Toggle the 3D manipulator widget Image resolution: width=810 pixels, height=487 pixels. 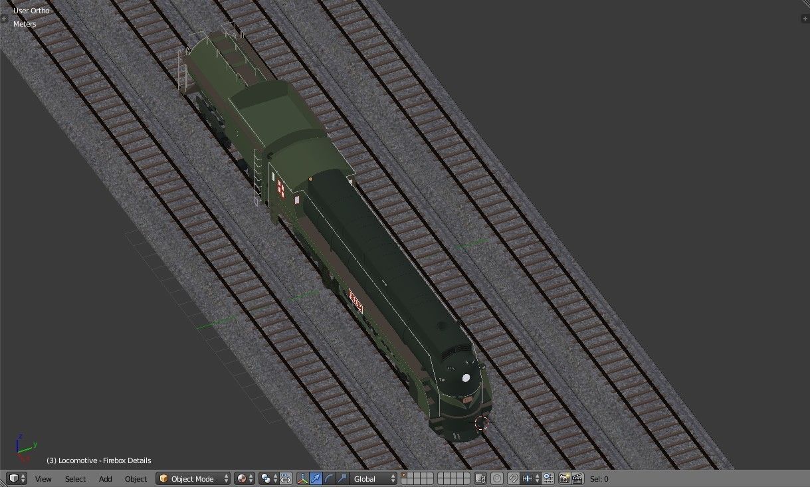pyautogui.click(x=303, y=478)
